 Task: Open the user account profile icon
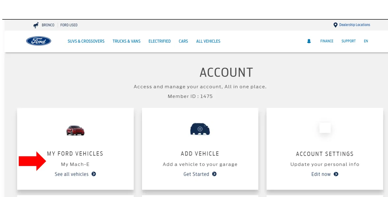[x=309, y=41]
